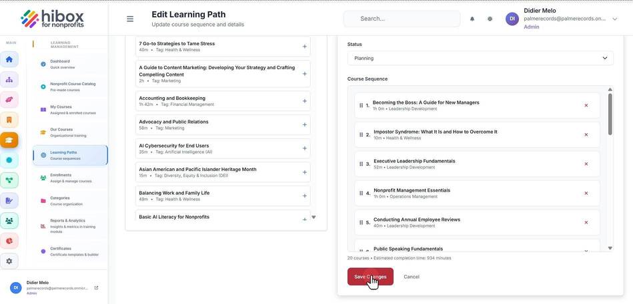Open the Status dropdown showing Planning
Screen dimensions: 633x304
point(480,58)
